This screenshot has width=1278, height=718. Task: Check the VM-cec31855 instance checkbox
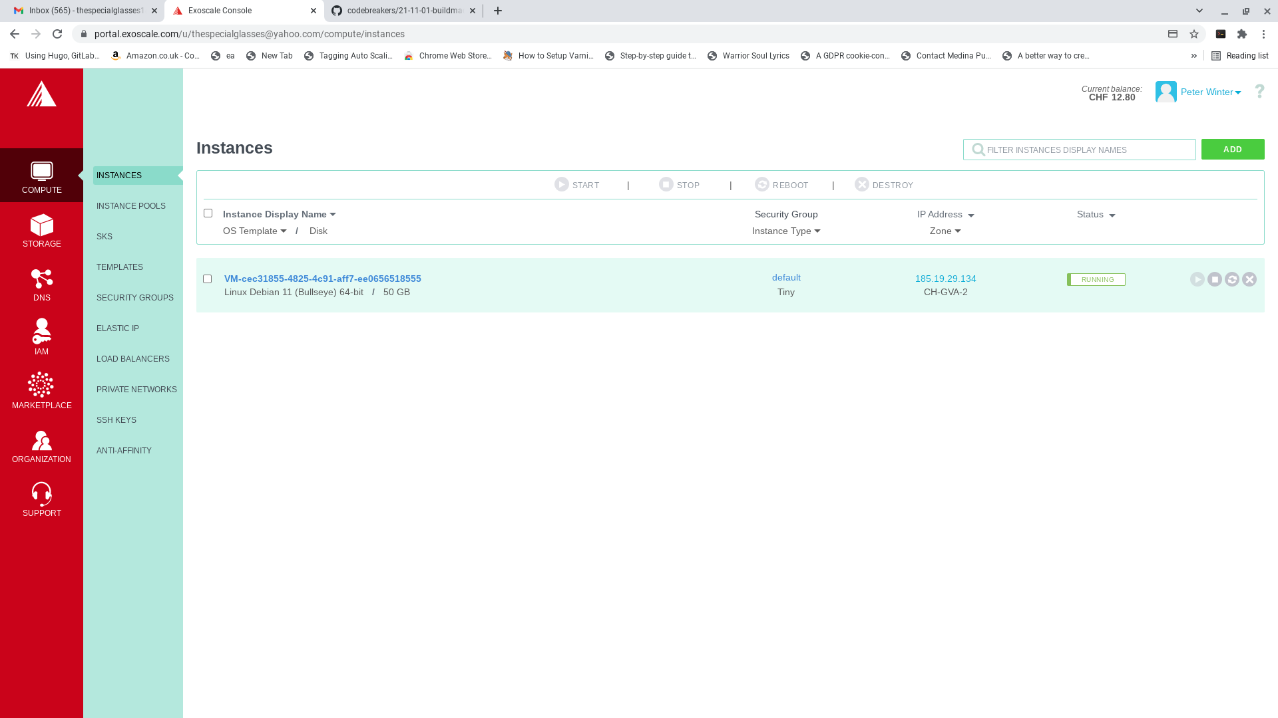tap(208, 279)
